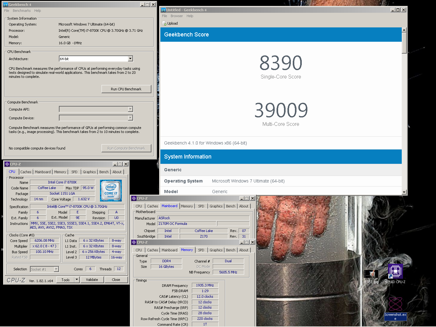The height and width of the screenshot is (327, 436).
Task: Click the Intel Core i7 logo in CPU-Z
Action: click(x=111, y=191)
